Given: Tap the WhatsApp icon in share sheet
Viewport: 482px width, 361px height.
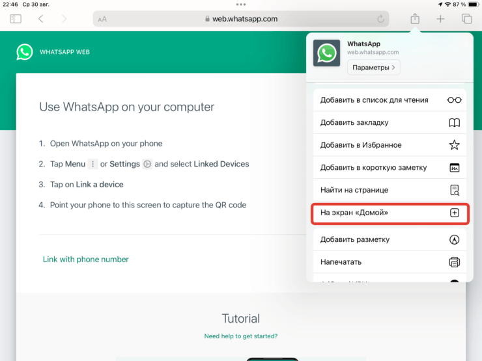Looking at the screenshot, I should pos(326,53).
